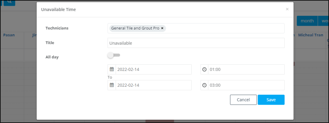The width and height of the screenshot is (329, 123).
Task: Click the end time clock icon
Action: (x=204, y=85)
